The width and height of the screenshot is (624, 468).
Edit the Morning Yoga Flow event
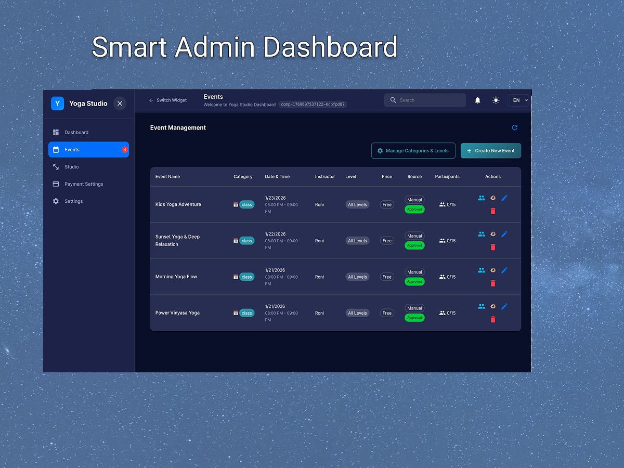[504, 270]
